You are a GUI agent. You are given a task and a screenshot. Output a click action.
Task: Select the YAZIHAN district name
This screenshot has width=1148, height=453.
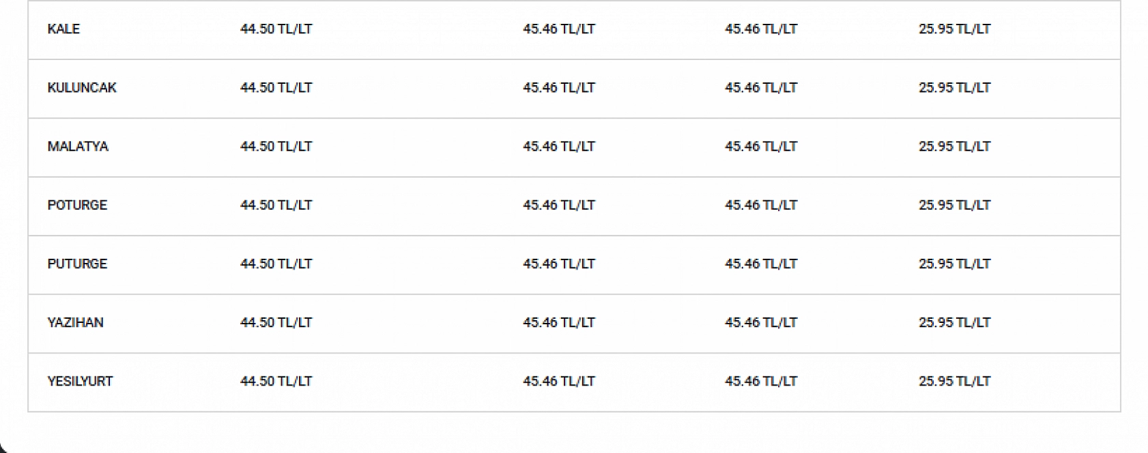[x=75, y=322]
